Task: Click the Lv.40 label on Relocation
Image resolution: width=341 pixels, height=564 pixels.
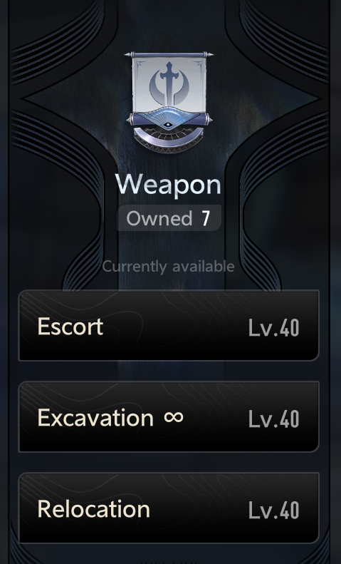Action: [273, 511]
